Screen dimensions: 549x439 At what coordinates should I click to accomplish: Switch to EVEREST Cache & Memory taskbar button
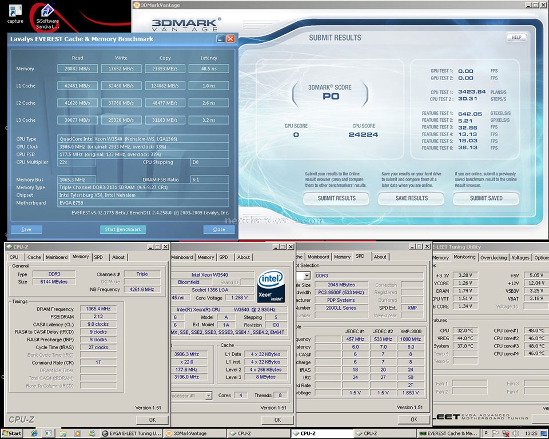(x=449, y=433)
